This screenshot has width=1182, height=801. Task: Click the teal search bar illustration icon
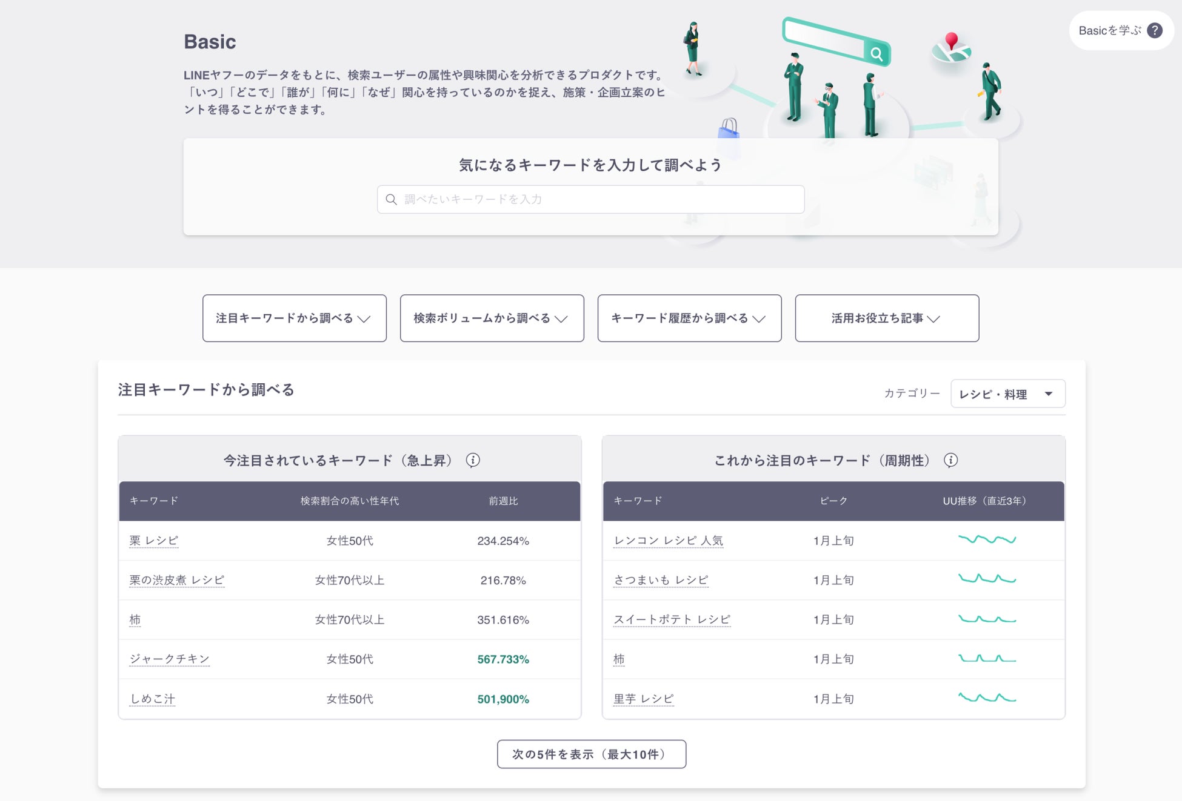click(x=876, y=54)
